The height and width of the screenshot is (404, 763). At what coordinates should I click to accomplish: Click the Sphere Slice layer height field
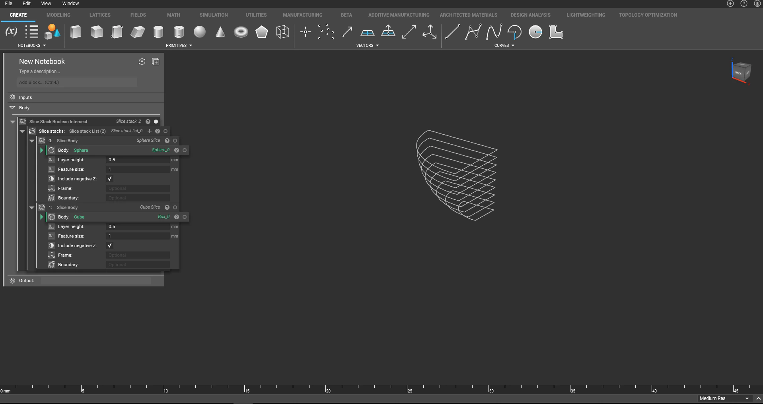coord(137,160)
